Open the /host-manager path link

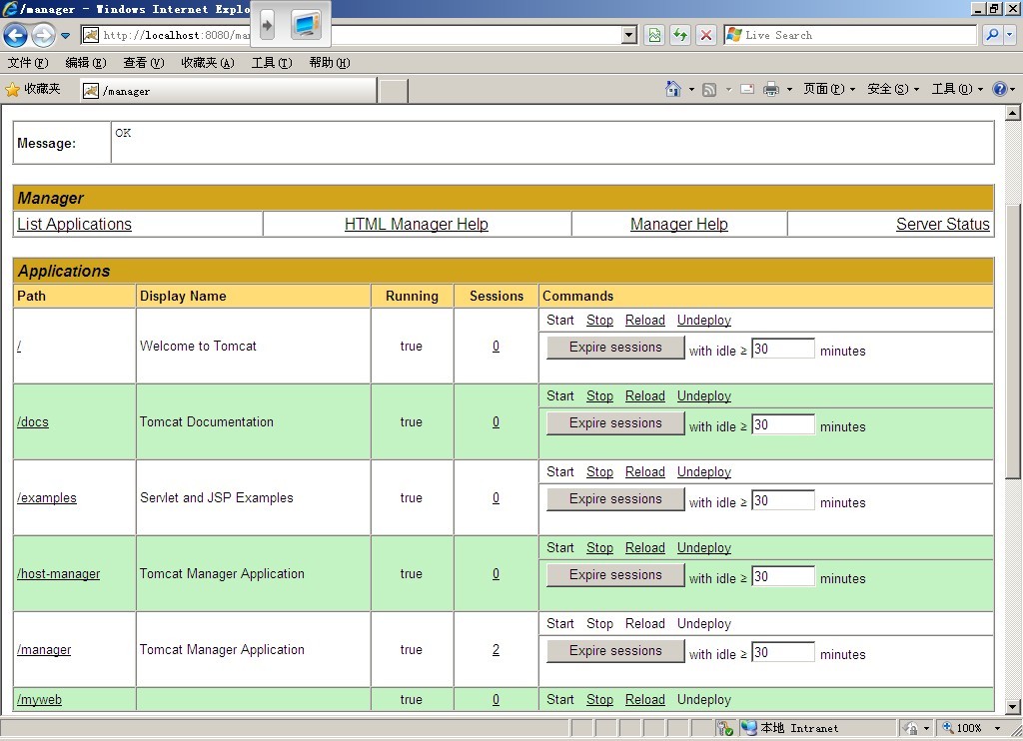(x=58, y=574)
